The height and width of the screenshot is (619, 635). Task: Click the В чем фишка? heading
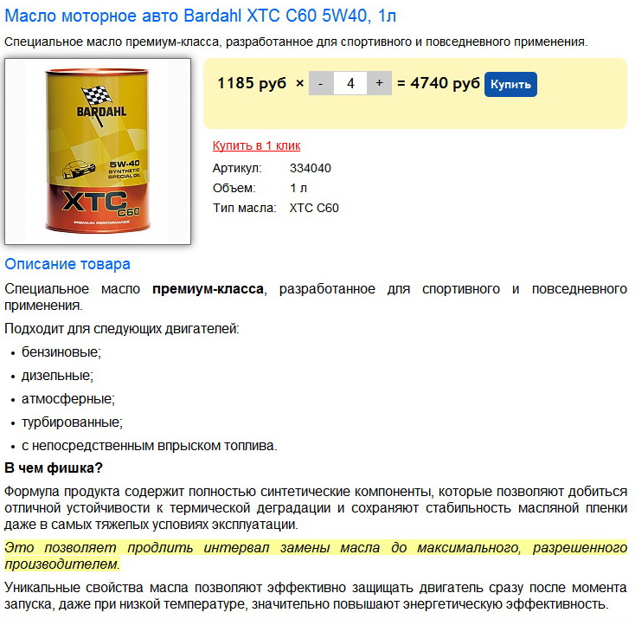[x=54, y=467]
